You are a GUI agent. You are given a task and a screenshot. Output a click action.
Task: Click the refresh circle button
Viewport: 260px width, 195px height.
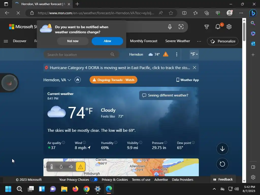click(x=222, y=164)
